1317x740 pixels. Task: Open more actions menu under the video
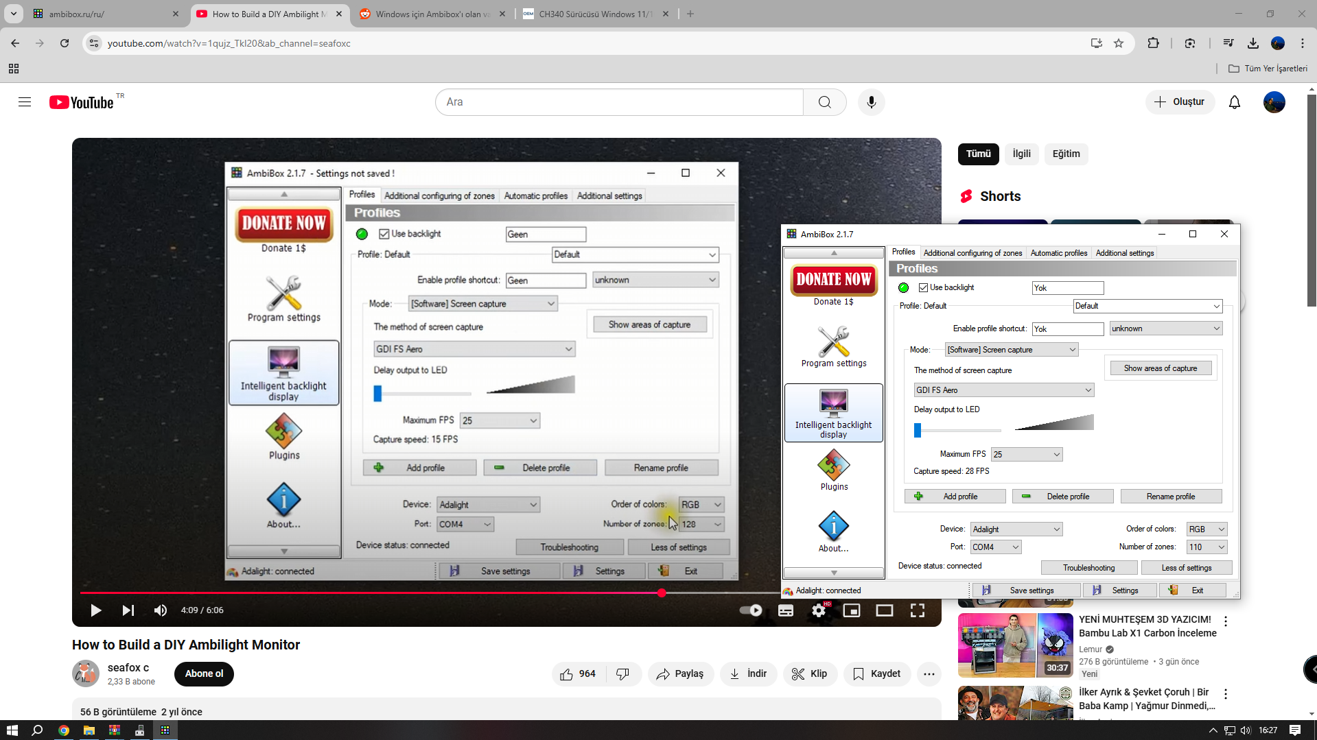pyautogui.click(x=929, y=674)
